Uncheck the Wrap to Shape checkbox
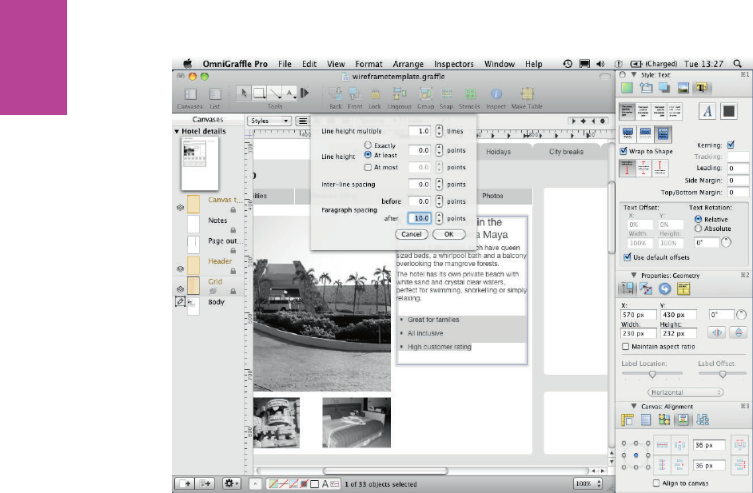The width and height of the screenshot is (753, 493). click(x=624, y=151)
